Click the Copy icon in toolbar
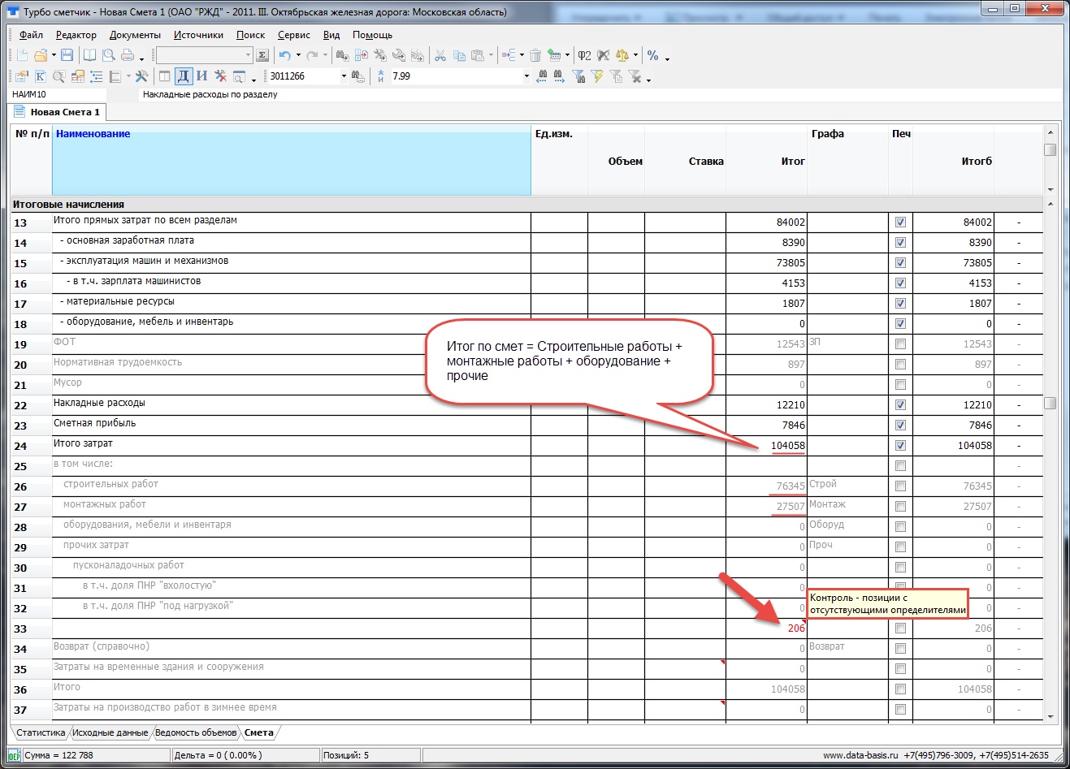 pos(459,55)
